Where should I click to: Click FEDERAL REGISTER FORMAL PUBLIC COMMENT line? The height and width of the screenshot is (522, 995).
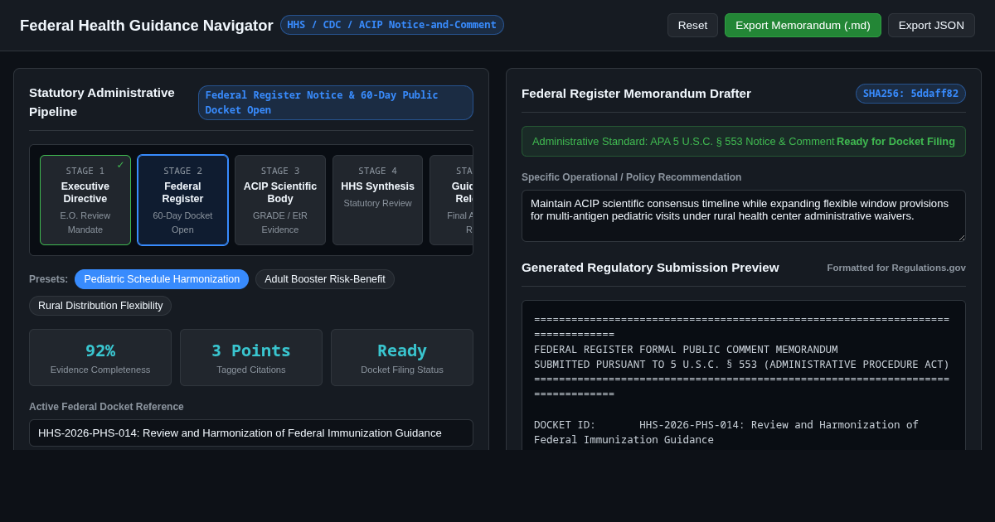point(686,350)
